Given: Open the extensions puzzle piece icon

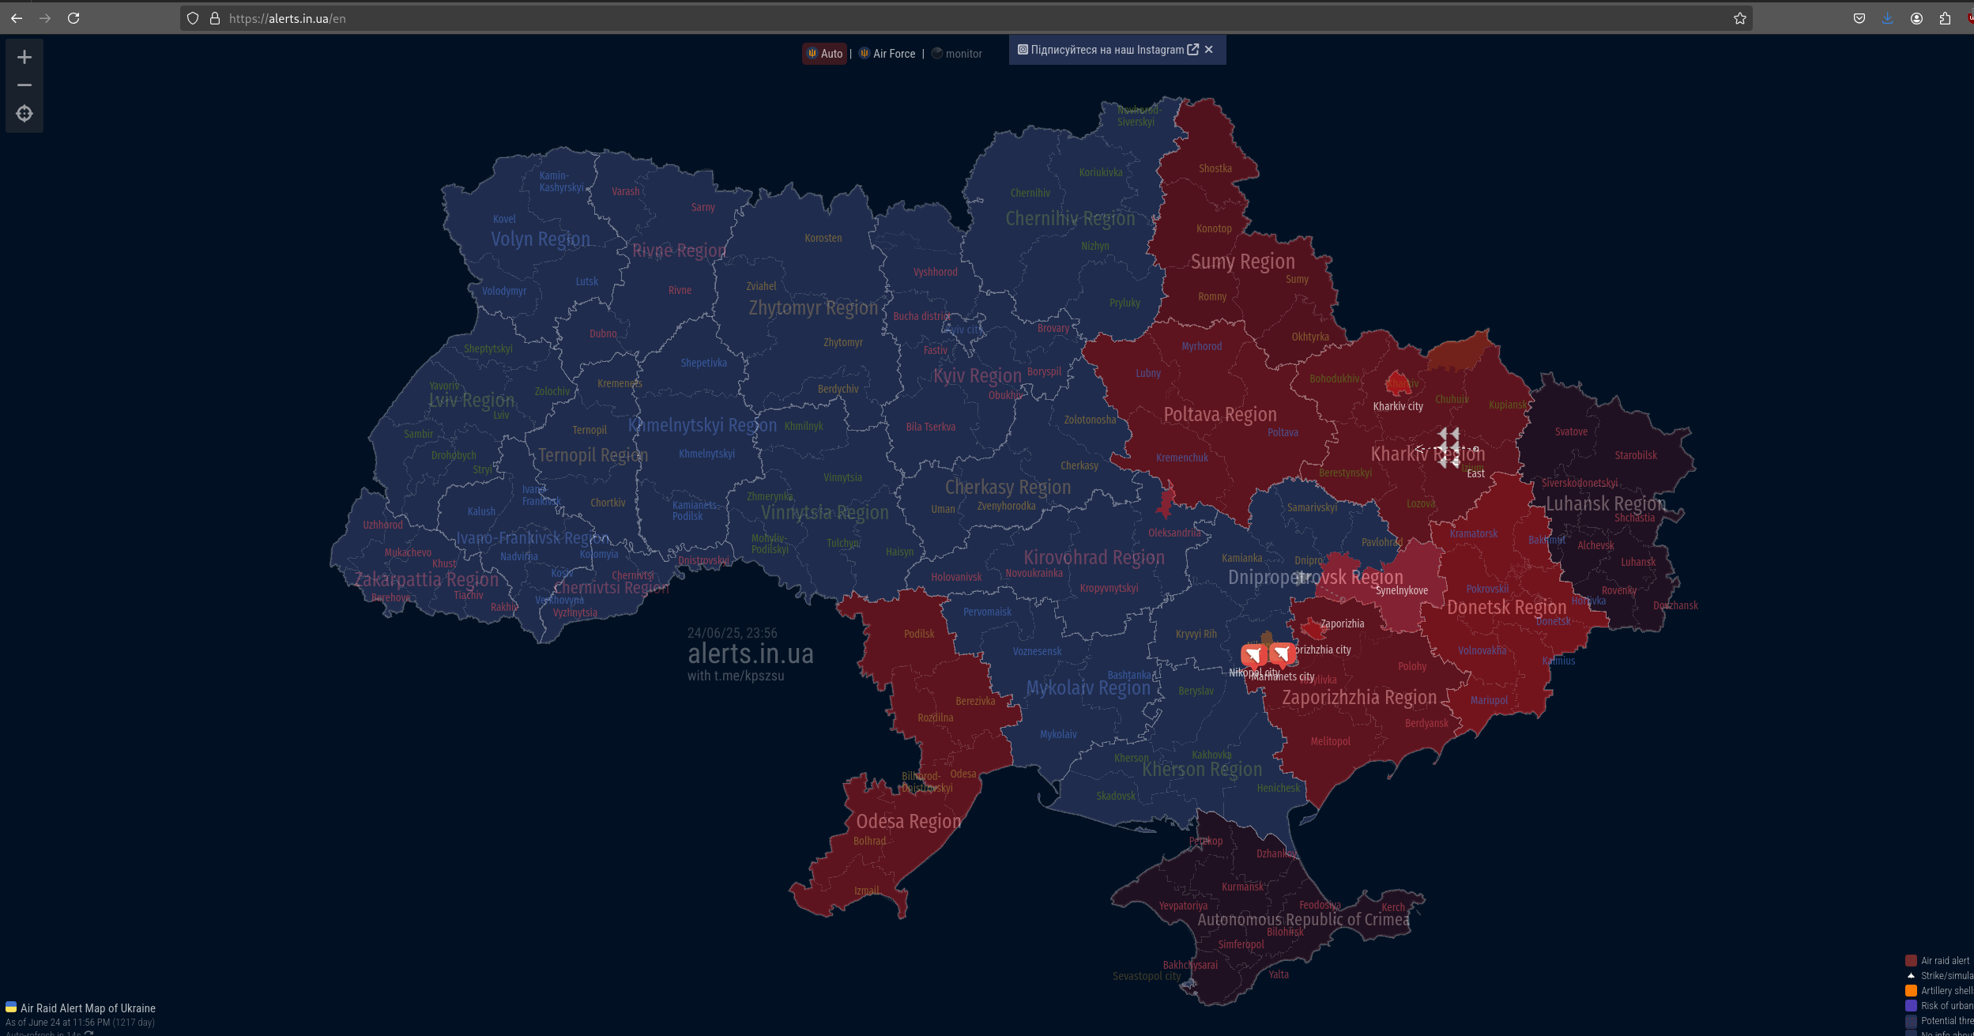Looking at the screenshot, I should (1945, 18).
